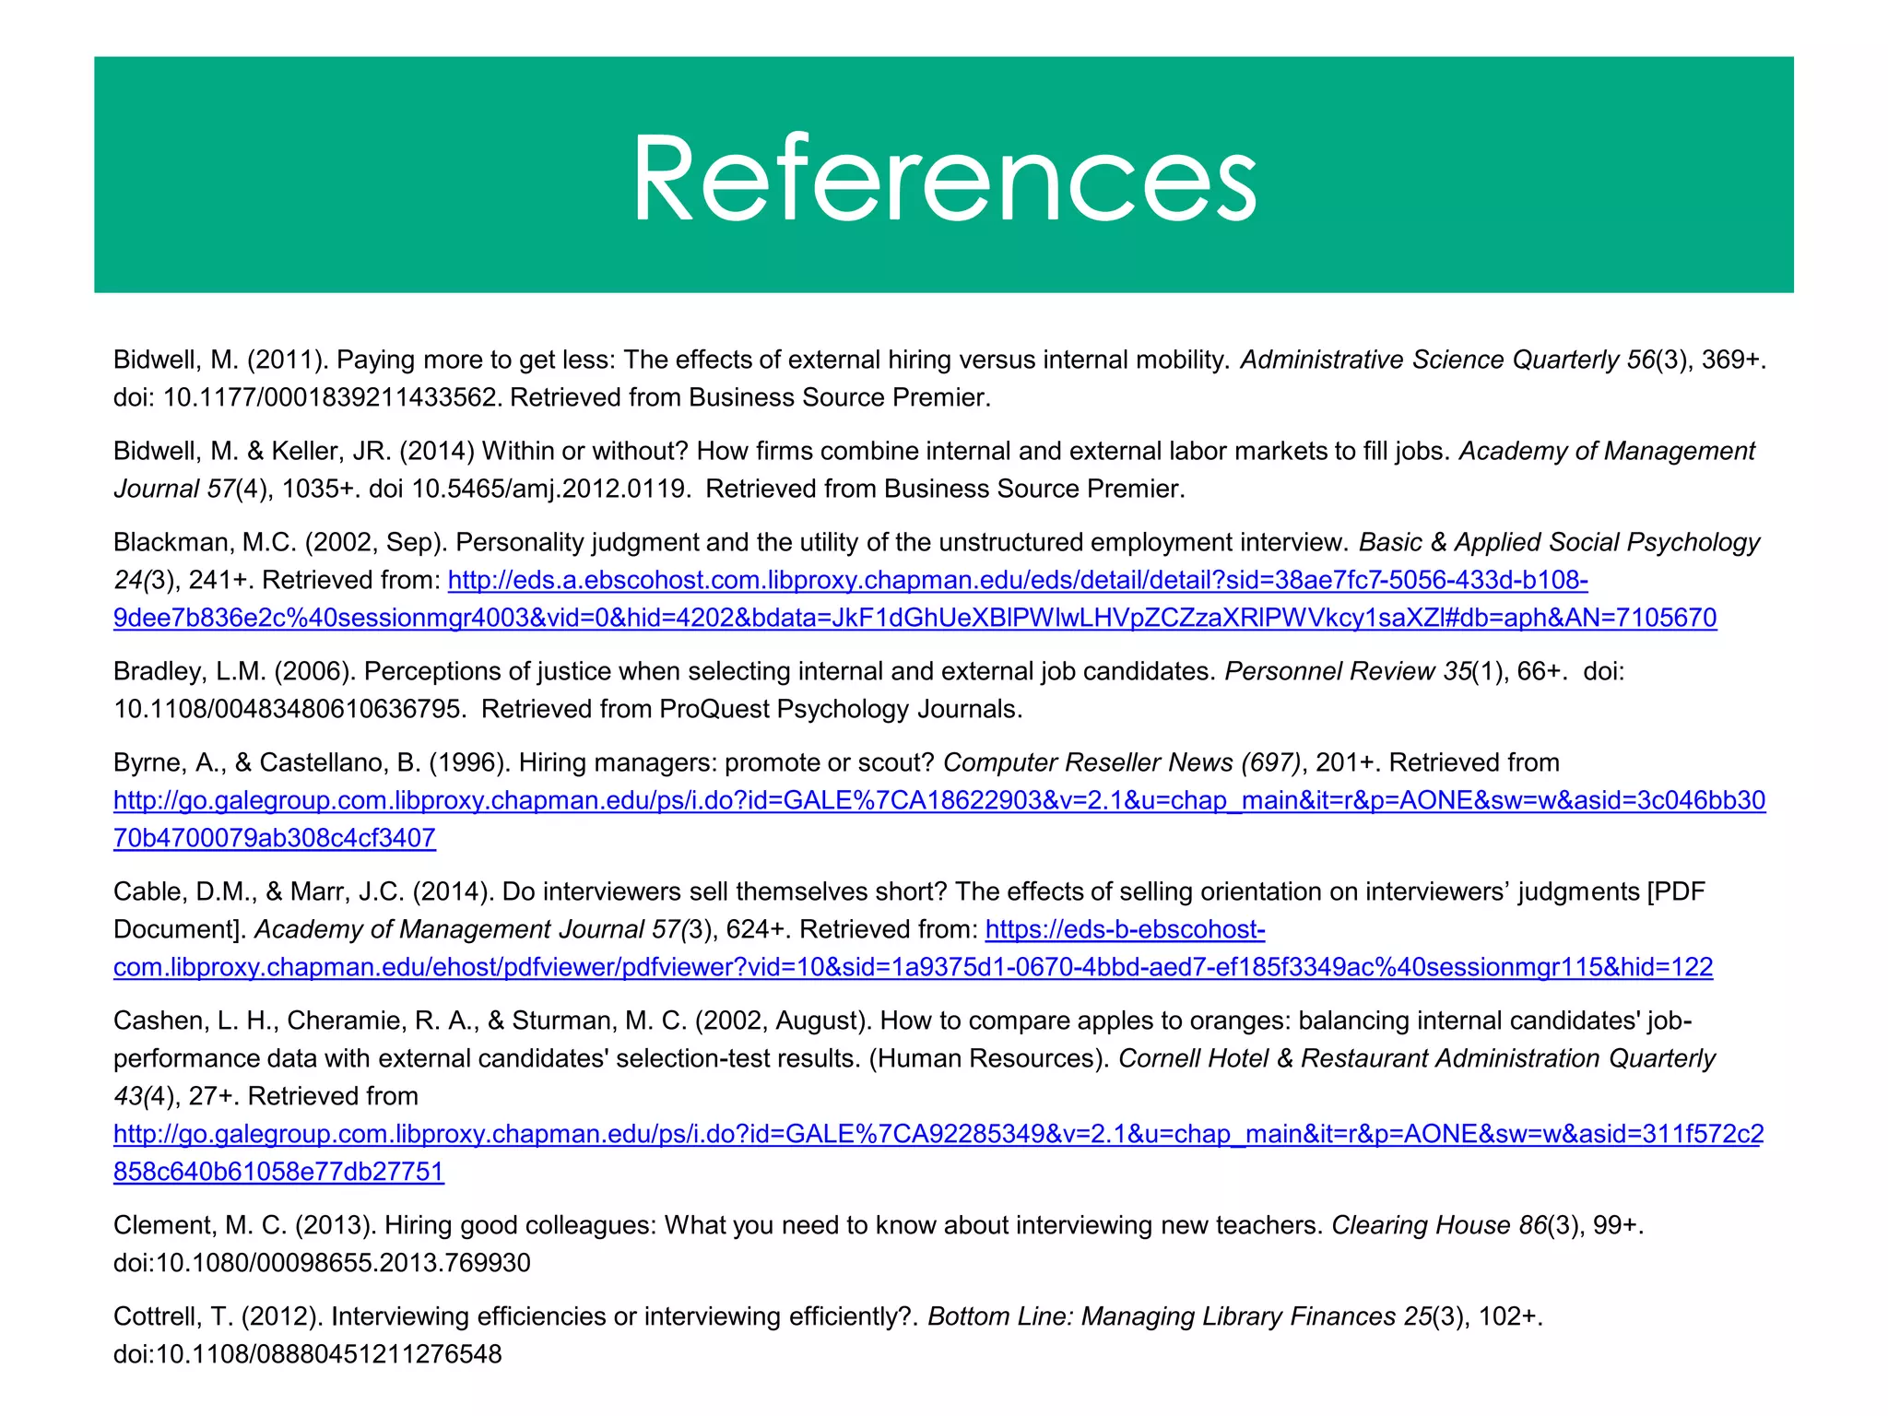Click the Administrative Science Quarterly journal title
This screenshot has width=1888, height=1416.
tap(1429, 360)
